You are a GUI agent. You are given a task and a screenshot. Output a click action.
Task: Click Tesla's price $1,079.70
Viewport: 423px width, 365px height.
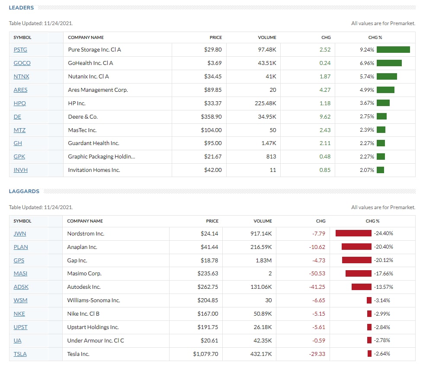click(205, 354)
